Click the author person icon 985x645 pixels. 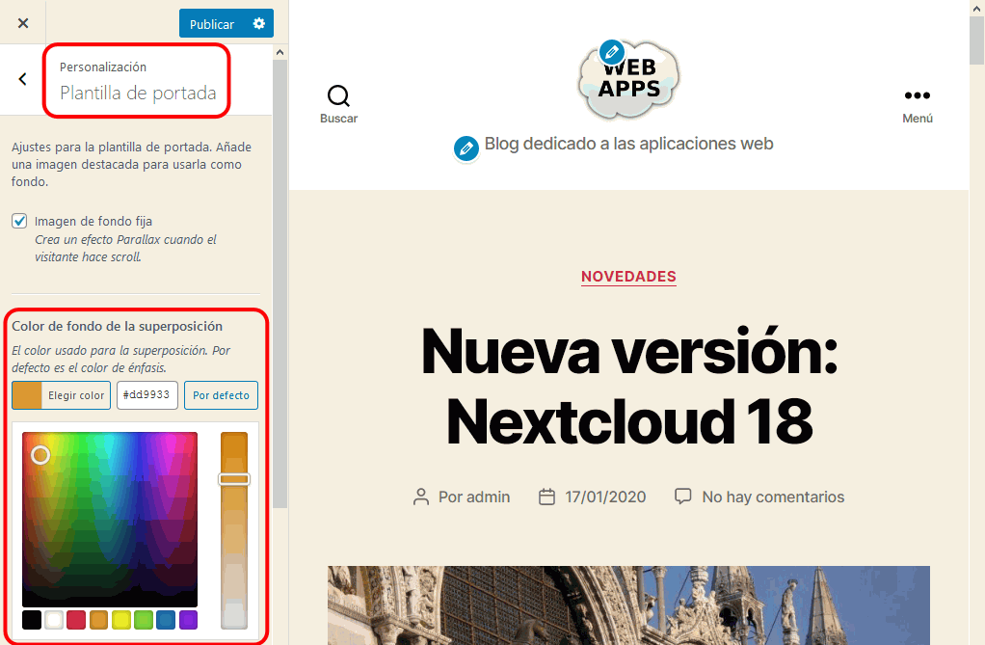tap(421, 497)
